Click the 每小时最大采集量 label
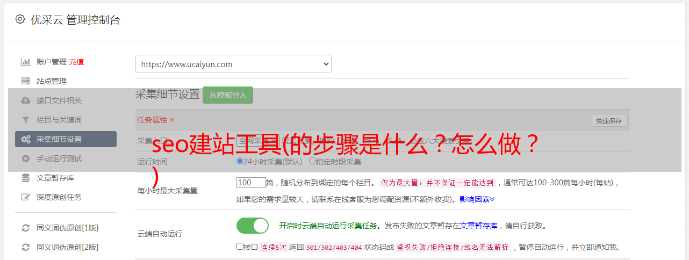The width and height of the screenshot is (689, 260). tap(168, 191)
